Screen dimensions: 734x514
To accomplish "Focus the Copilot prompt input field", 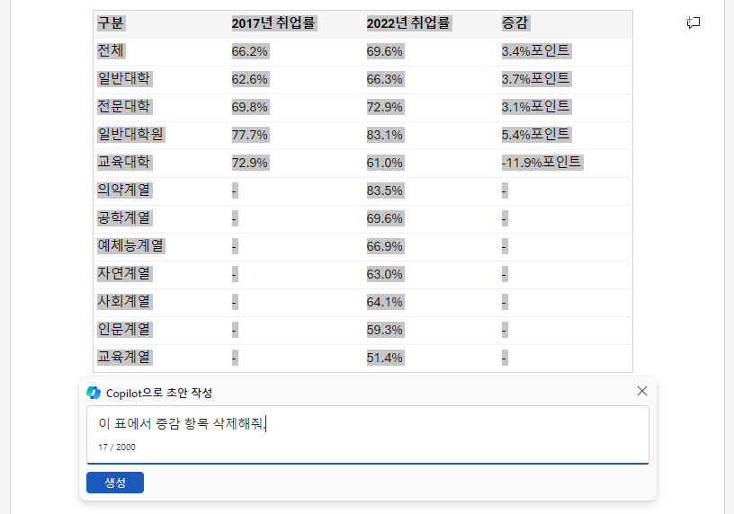I will (x=368, y=435).
